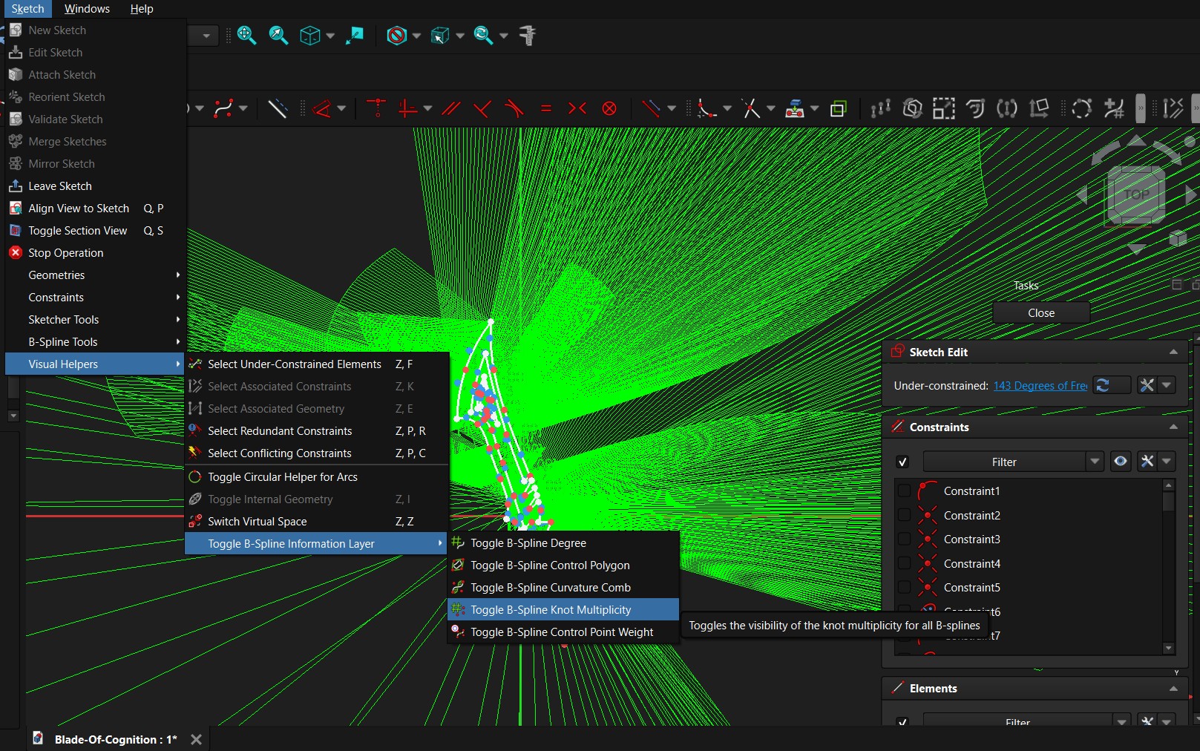Open the Windows menu
This screenshot has width=1200, height=751.
[x=87, y=9]
